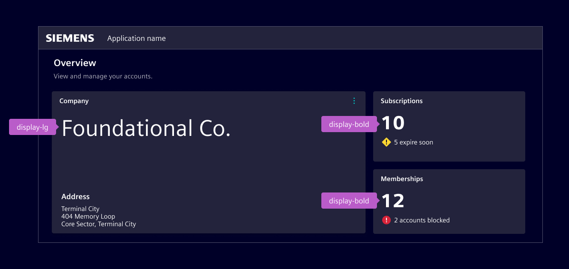This screenshot has width=569, height=269.
Task: Click the red error icon under Memberships
Action: 386,220
